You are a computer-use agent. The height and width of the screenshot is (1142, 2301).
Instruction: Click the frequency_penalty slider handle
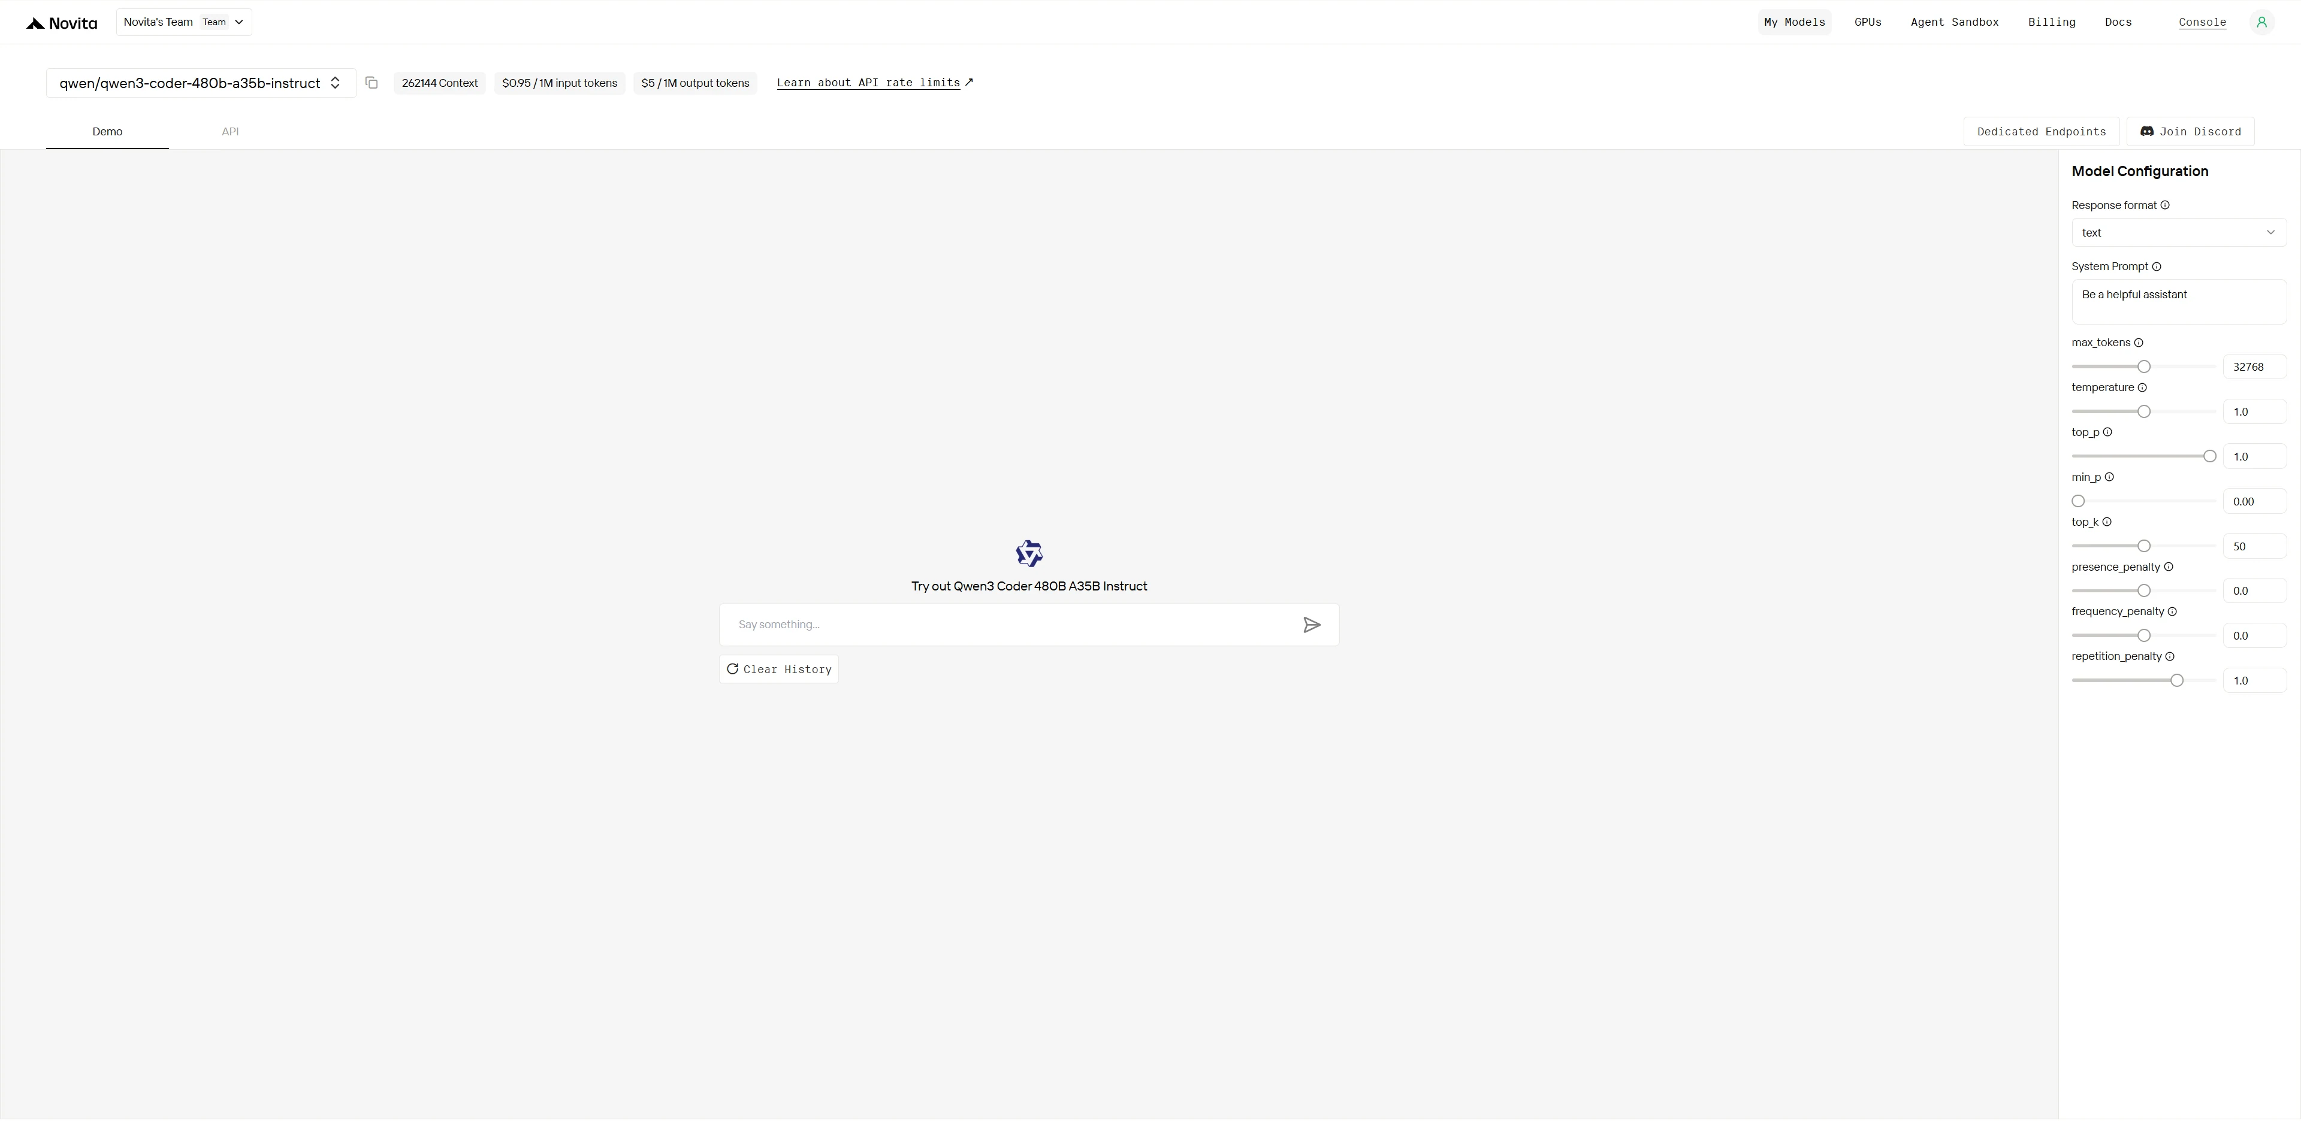click(2144, 636)
